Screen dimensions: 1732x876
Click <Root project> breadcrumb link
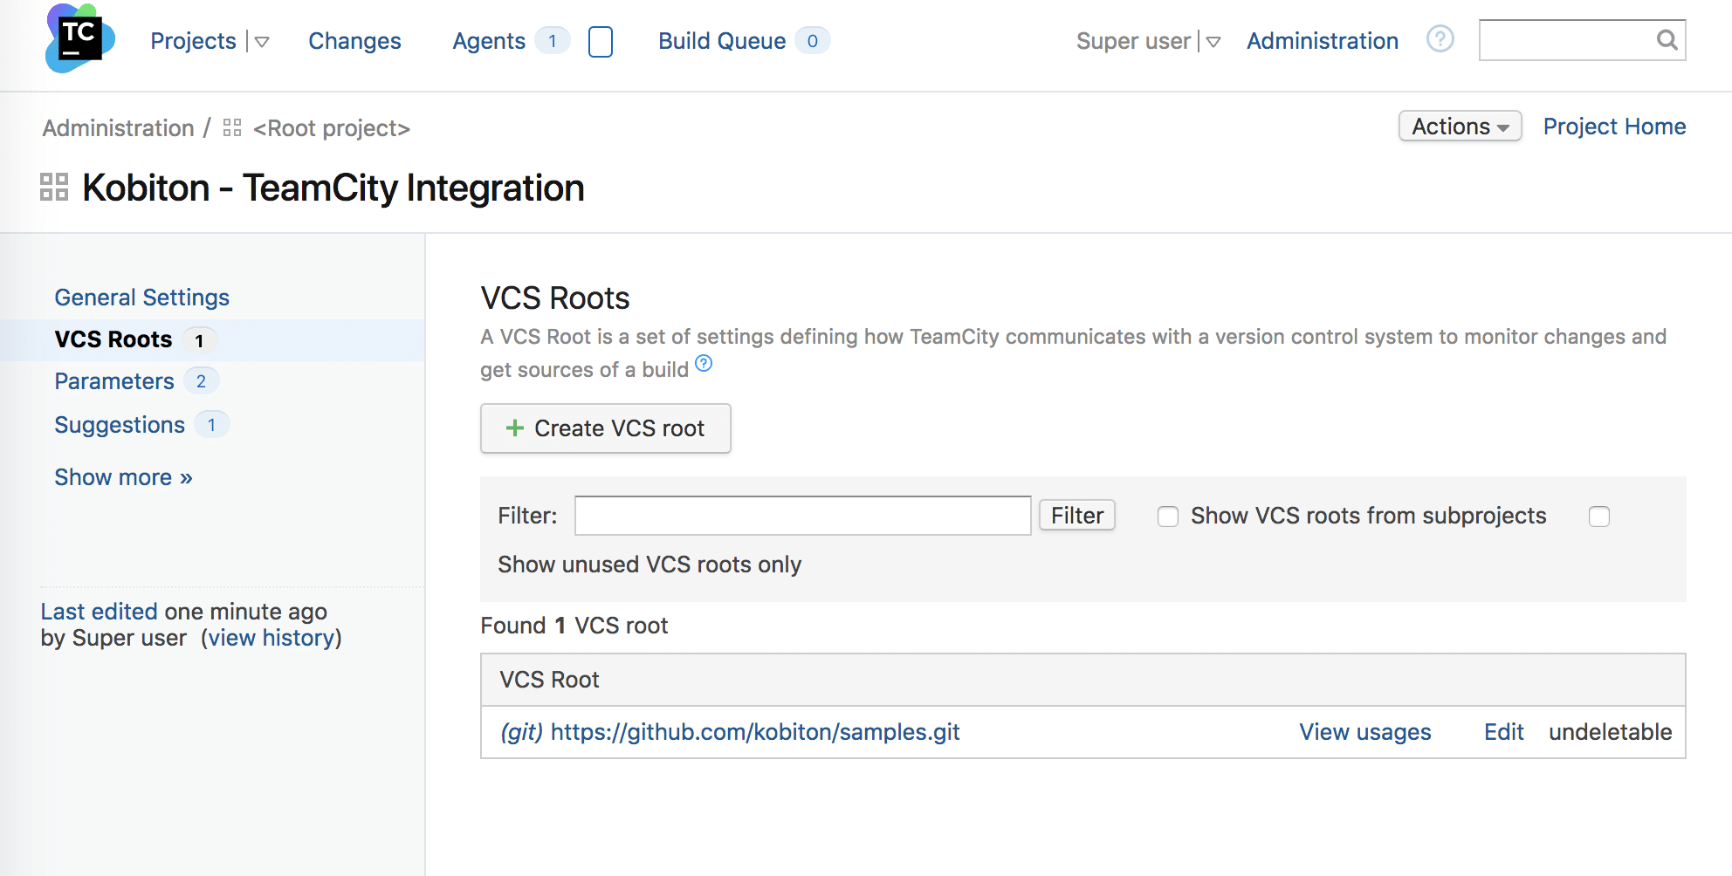(332, 128)
